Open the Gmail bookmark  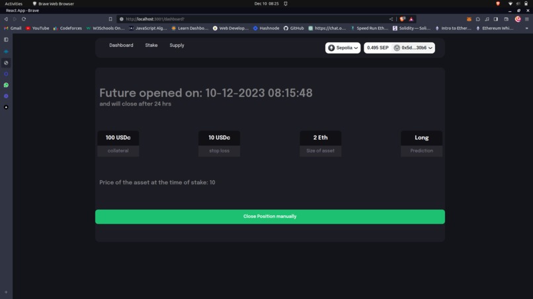pyautogui.click(x=13, y=28)
